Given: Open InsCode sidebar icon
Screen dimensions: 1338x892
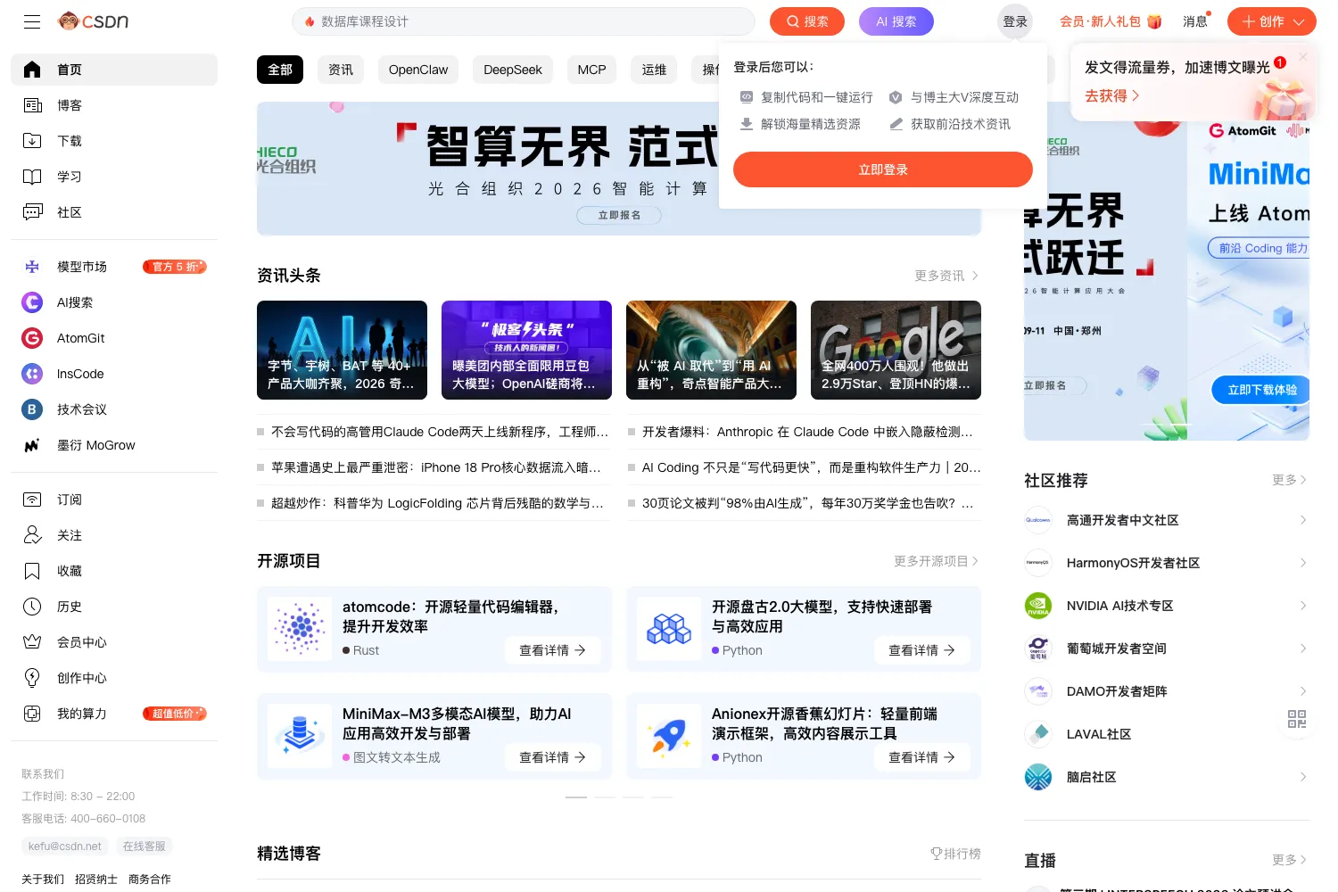Looking at the screenshot, I should pos(32,374).
